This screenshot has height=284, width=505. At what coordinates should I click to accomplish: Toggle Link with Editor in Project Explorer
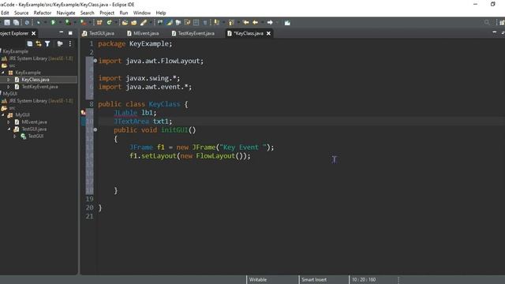coord(39,43)
